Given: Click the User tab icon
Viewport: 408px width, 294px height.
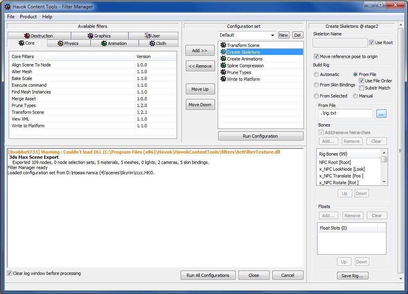Looking at the screenshot, I should click(148, 35).
